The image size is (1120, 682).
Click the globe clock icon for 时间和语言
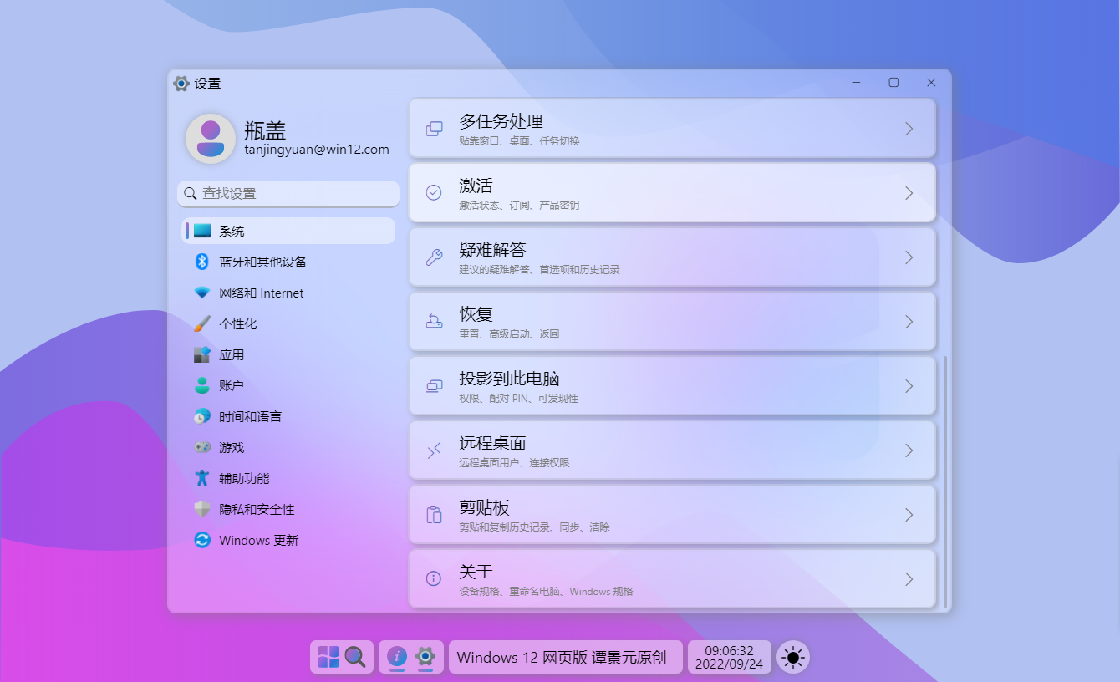[x=201, y=416]
